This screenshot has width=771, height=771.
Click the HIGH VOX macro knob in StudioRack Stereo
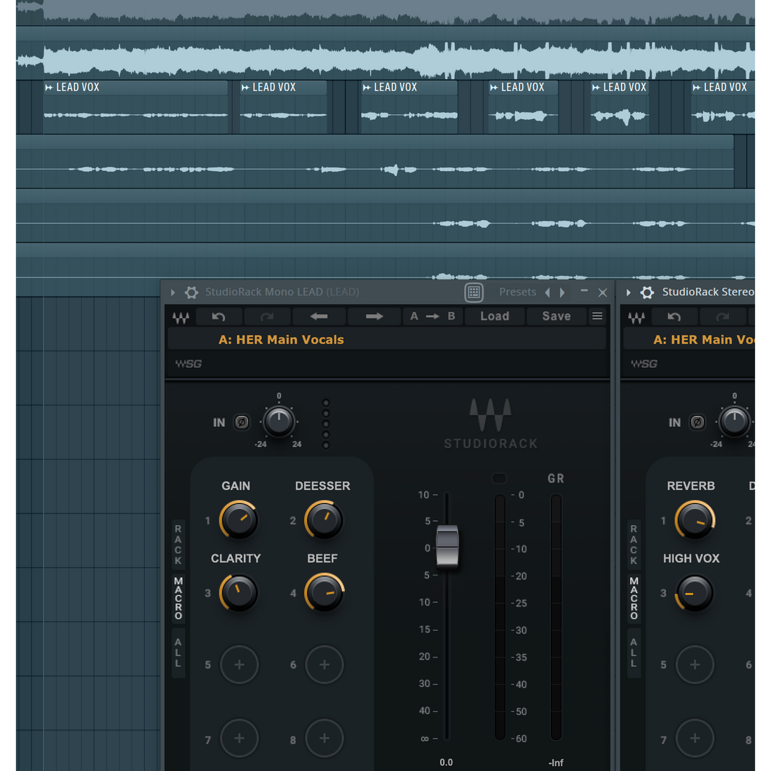coord(695,592)
